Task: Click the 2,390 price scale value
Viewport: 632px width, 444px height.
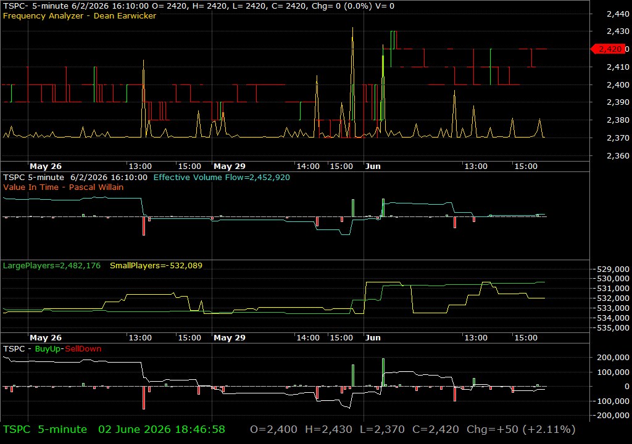Action: coord(618,102)
